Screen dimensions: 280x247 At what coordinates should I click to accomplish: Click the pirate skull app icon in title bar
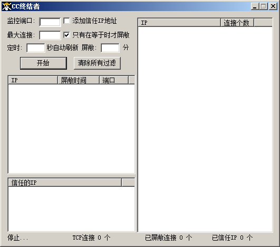(6, 6)
